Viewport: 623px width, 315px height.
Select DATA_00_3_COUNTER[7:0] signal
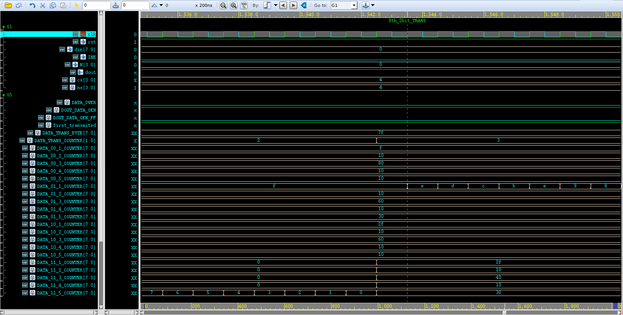(x=66, y=163)
